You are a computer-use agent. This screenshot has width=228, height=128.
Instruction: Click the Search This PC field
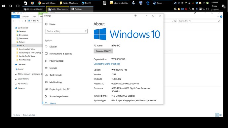click(200, 21)
